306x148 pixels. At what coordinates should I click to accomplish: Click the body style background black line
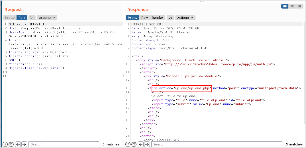coord(182,60)
